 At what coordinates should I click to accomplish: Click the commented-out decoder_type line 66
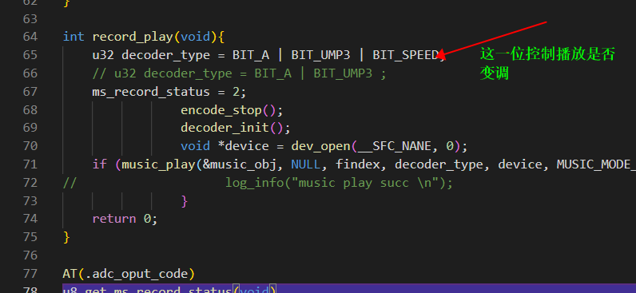click(x=240, y=73)
